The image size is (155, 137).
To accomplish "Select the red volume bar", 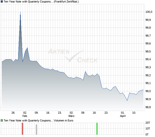I will point(22,129).
